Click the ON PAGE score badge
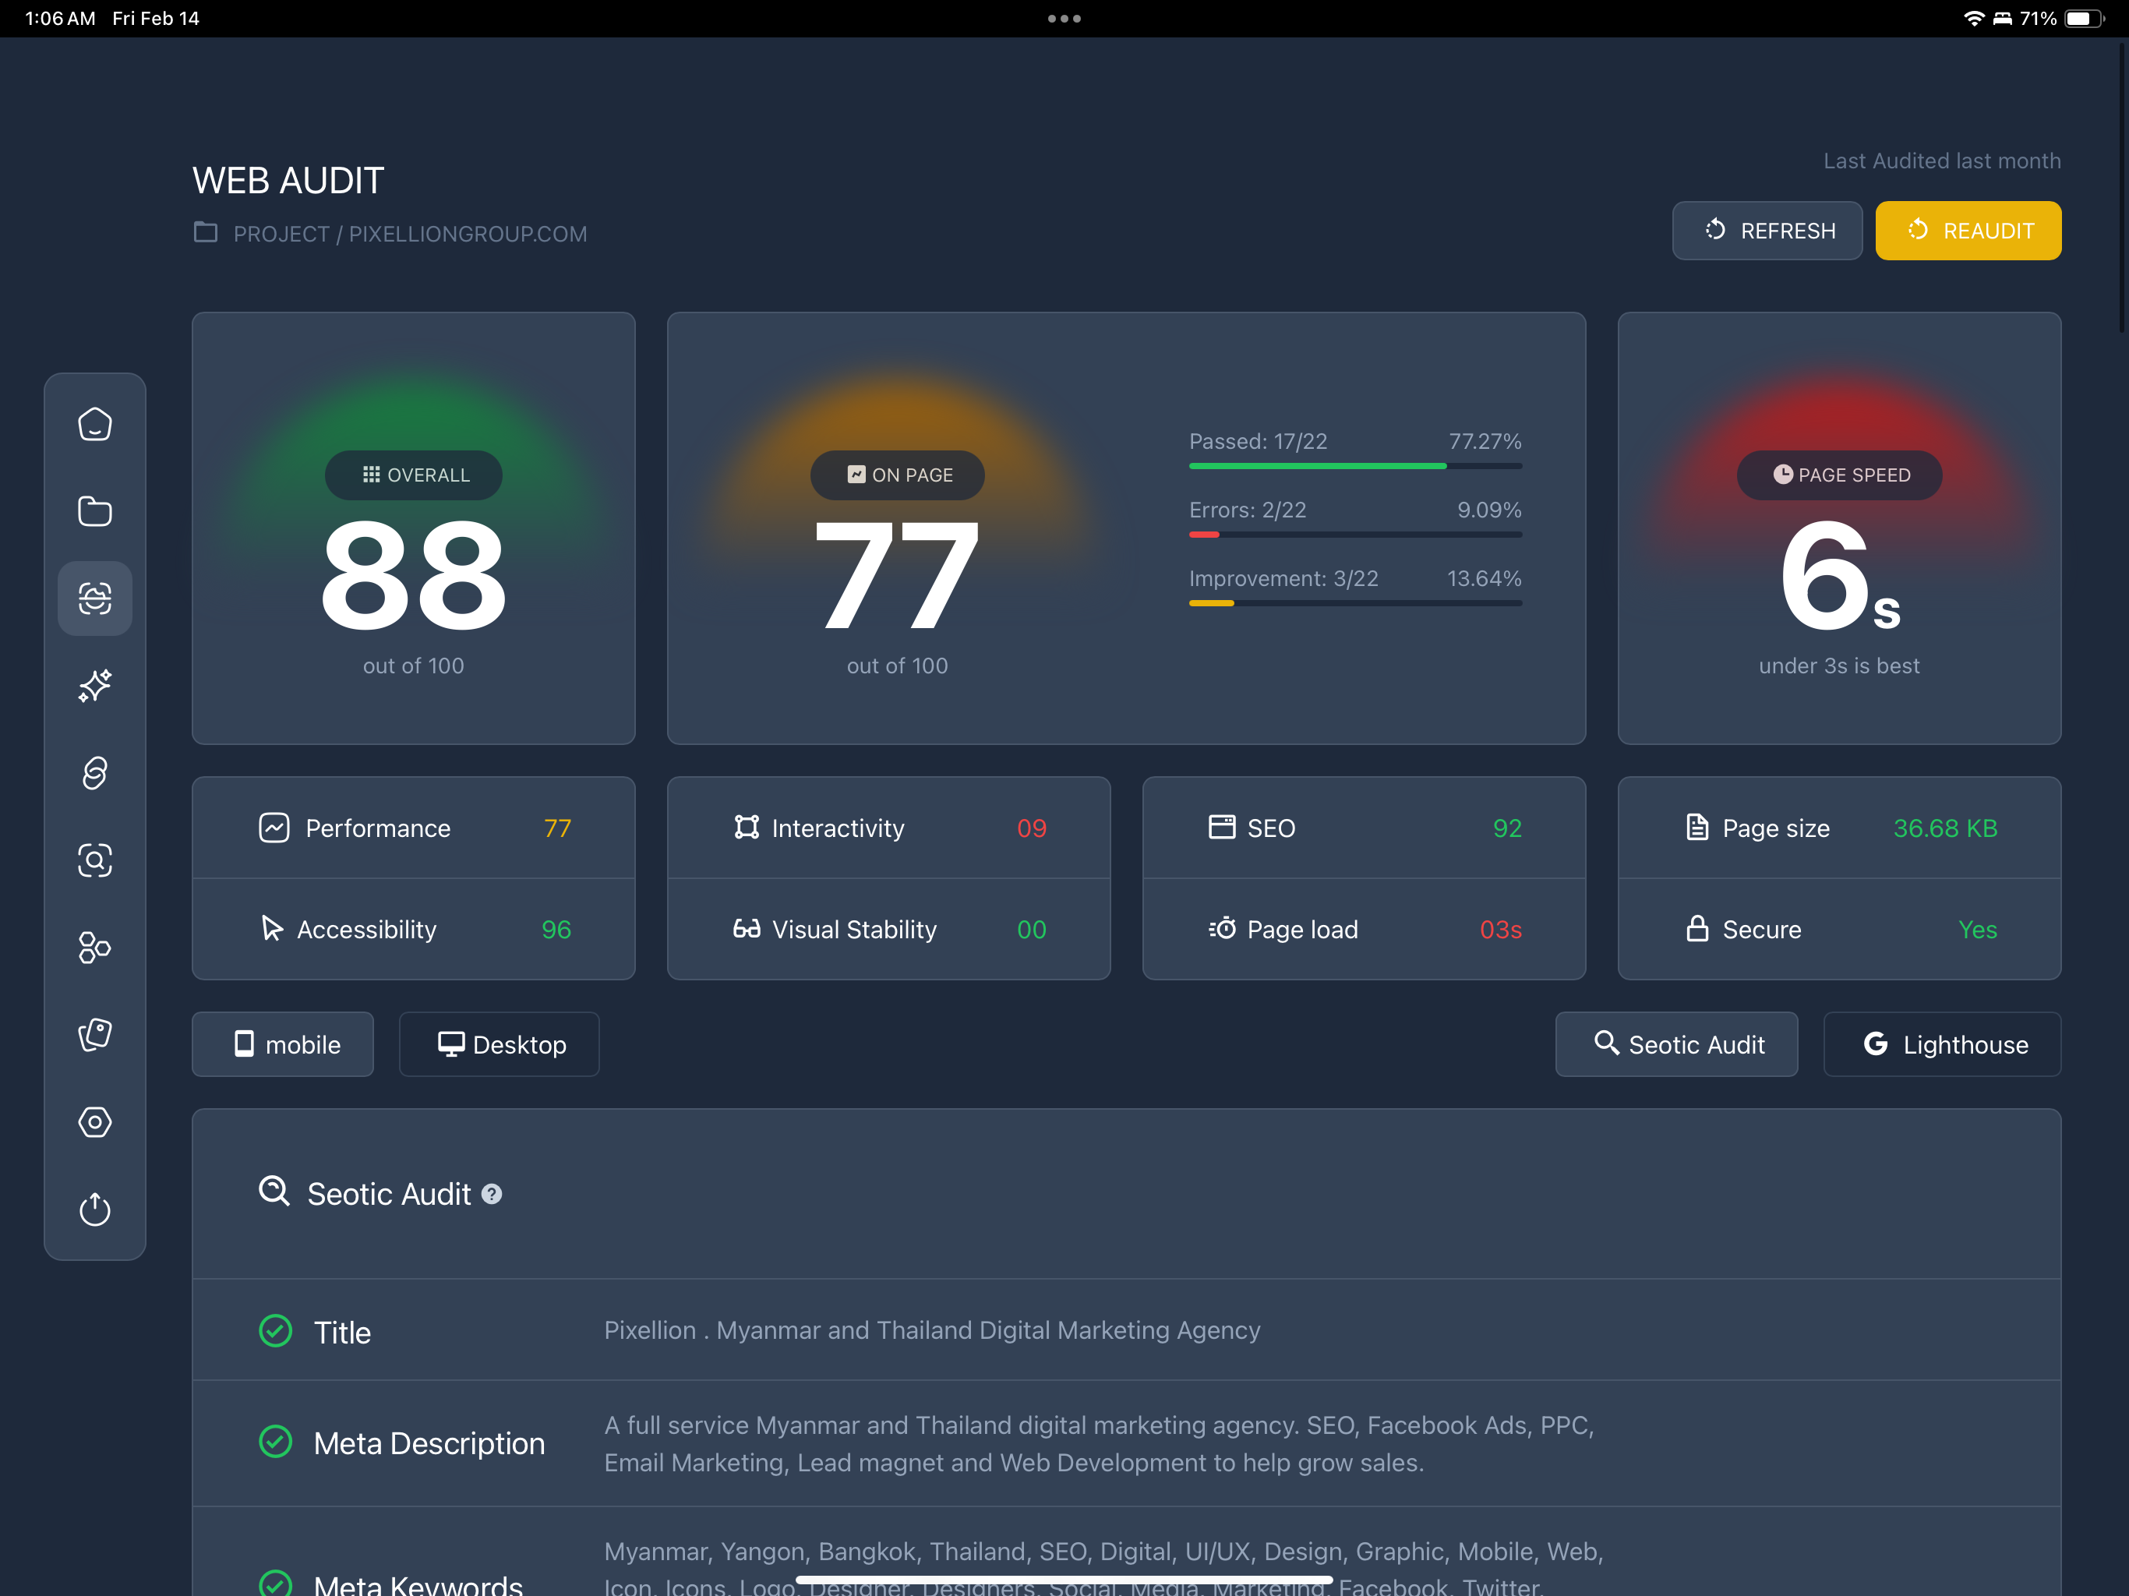Viewport: 2129px width, 1596px height. [897, 475]
